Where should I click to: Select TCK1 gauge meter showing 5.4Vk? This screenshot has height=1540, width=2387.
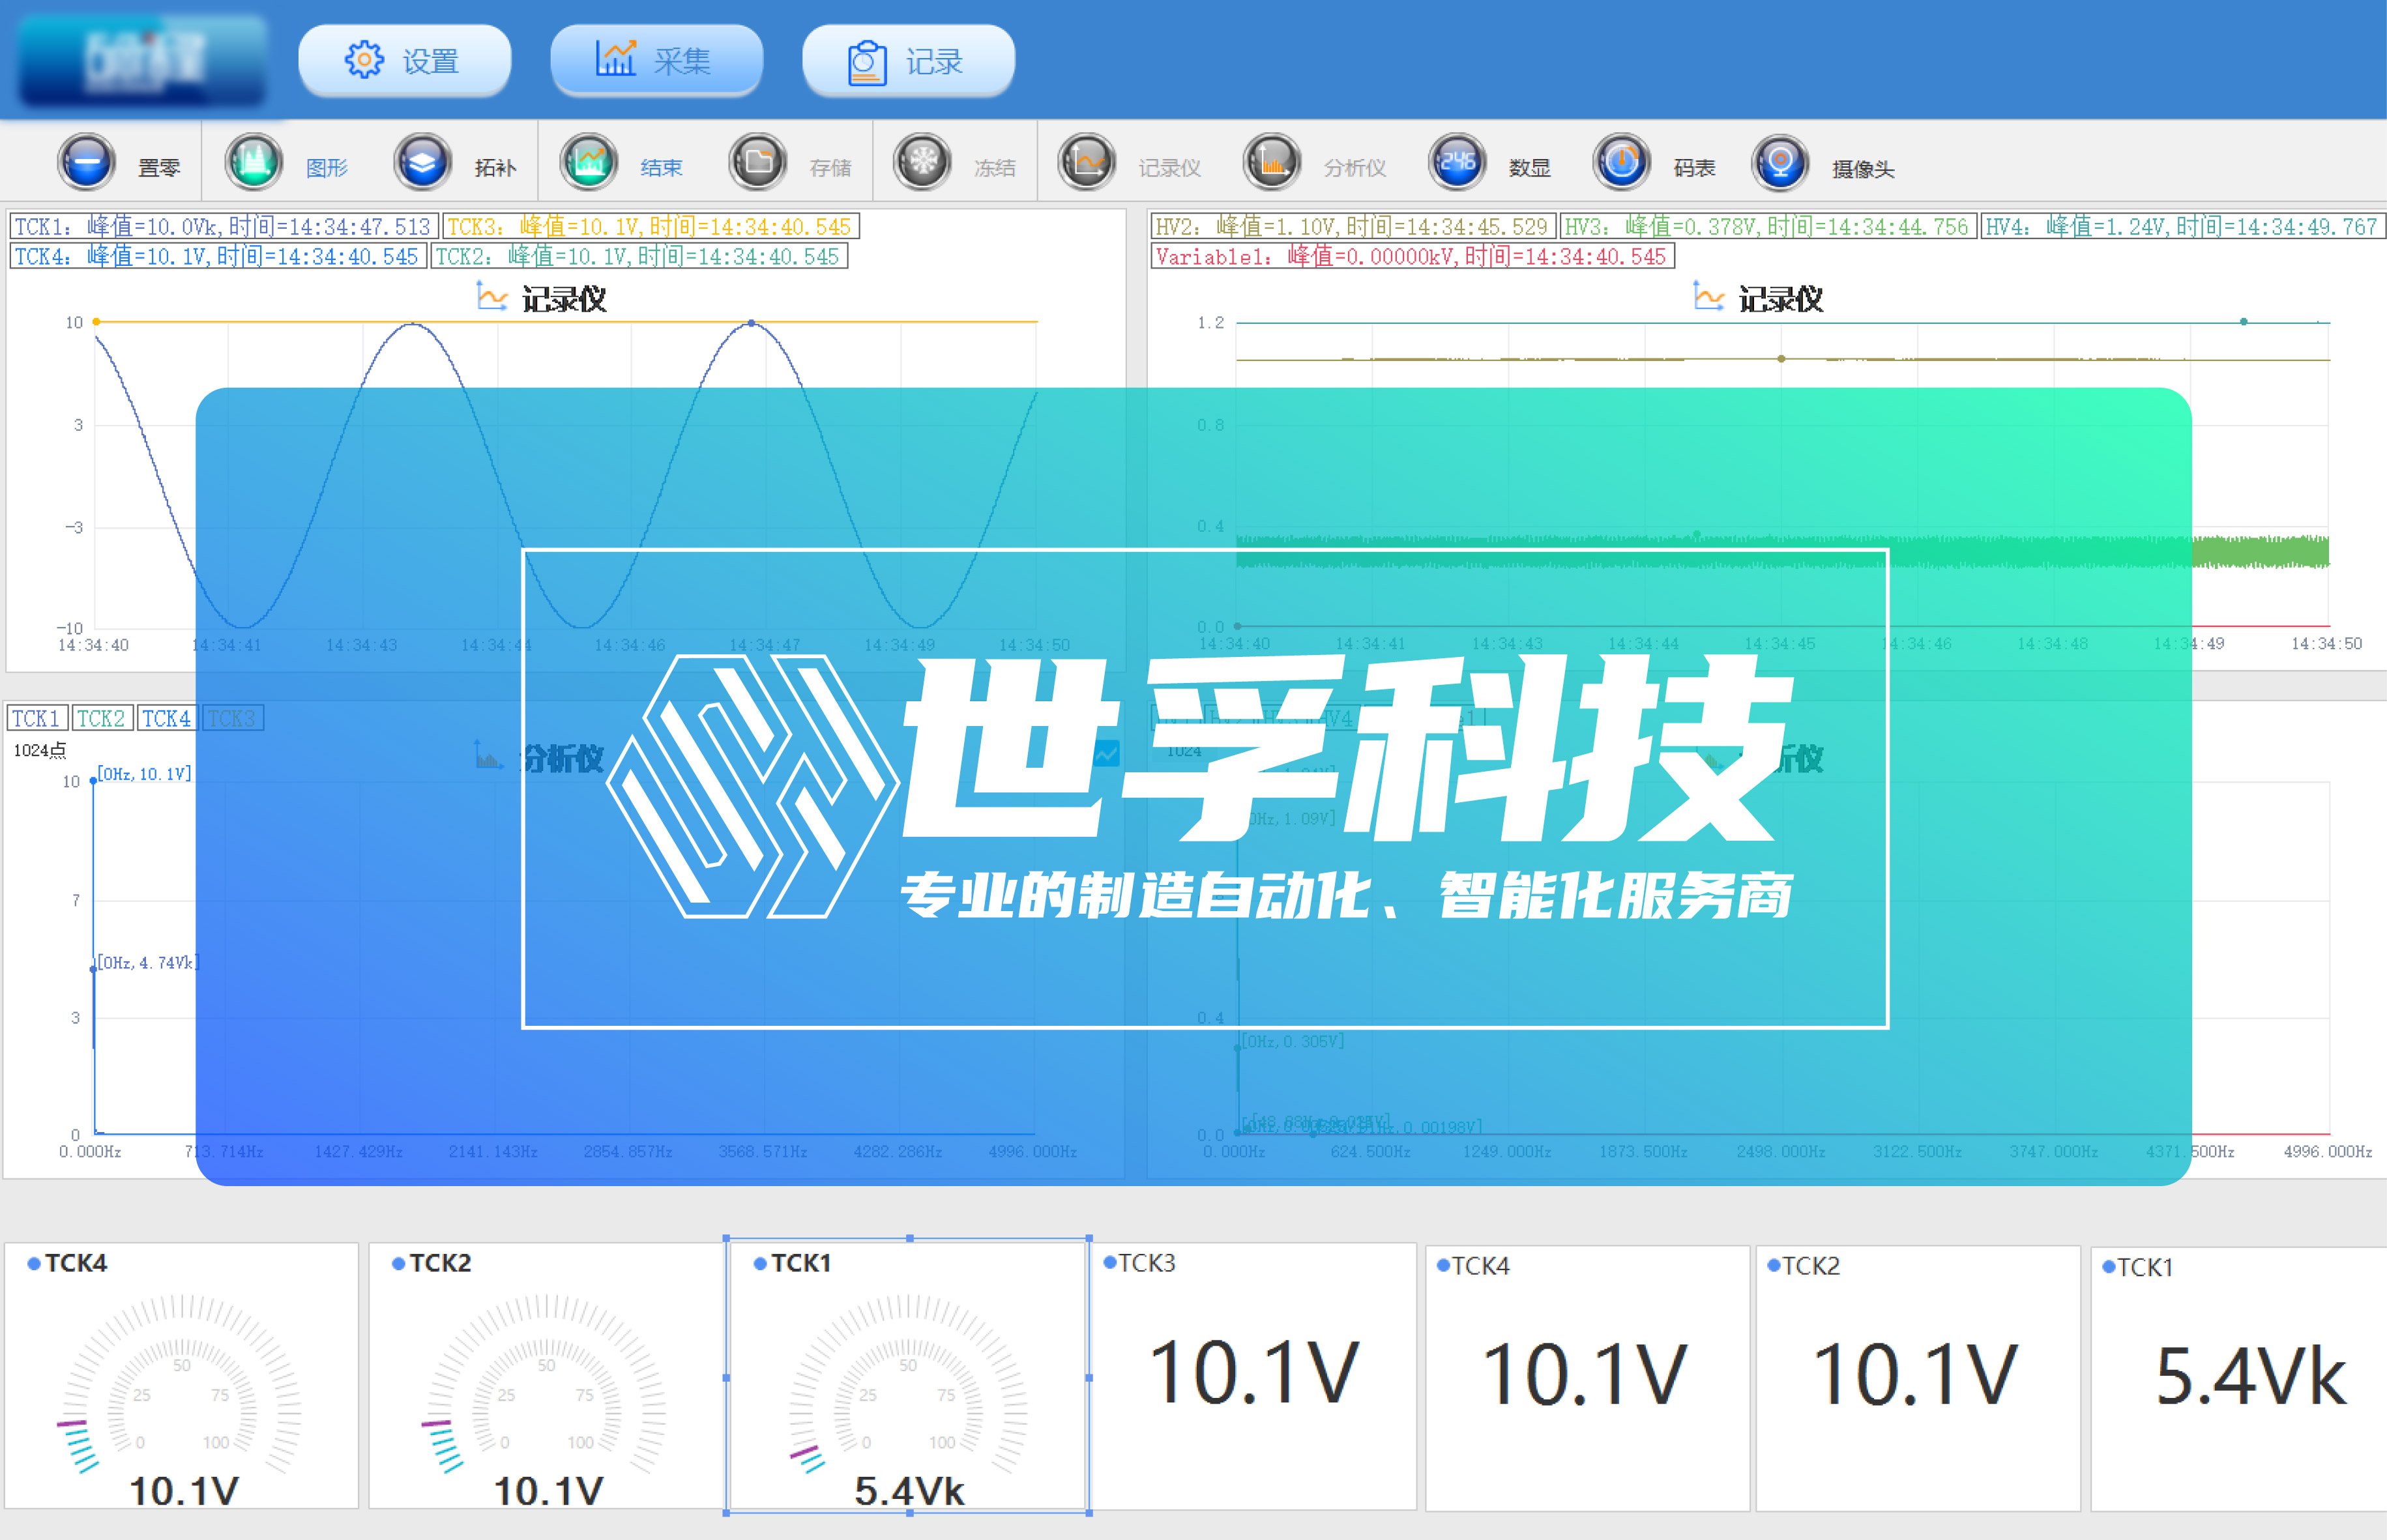coord(908,1376)
